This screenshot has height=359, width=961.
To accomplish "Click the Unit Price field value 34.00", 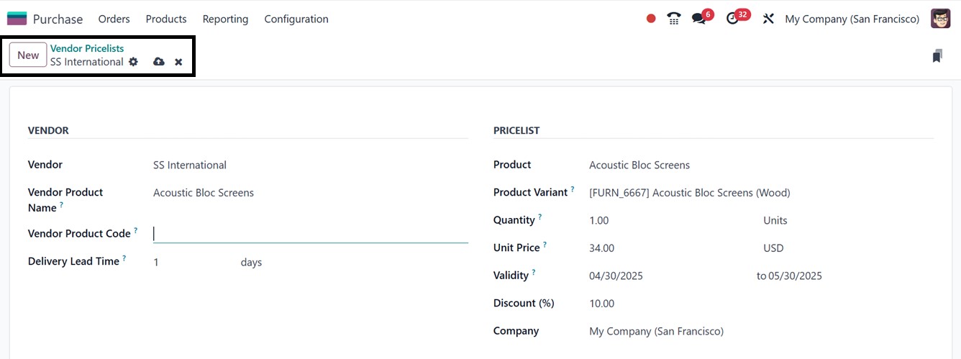I will click(601, 248).
